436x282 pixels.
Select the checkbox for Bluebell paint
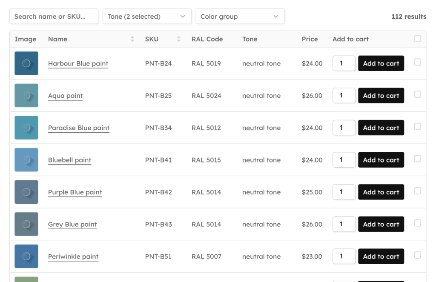pos(417,158)
